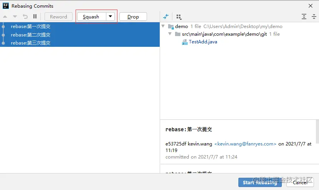Click the Collapse All icon
This screenshot has width=319, height=190.
click(314, 17)
